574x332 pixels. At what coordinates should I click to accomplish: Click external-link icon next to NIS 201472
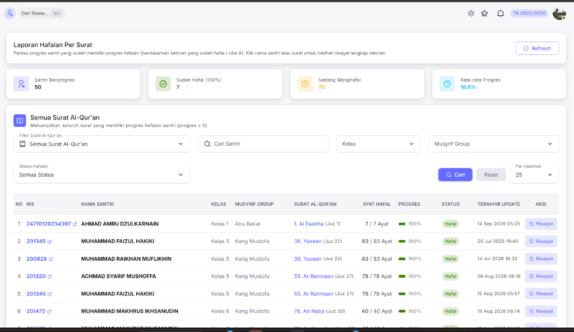(x=49, y=311)
